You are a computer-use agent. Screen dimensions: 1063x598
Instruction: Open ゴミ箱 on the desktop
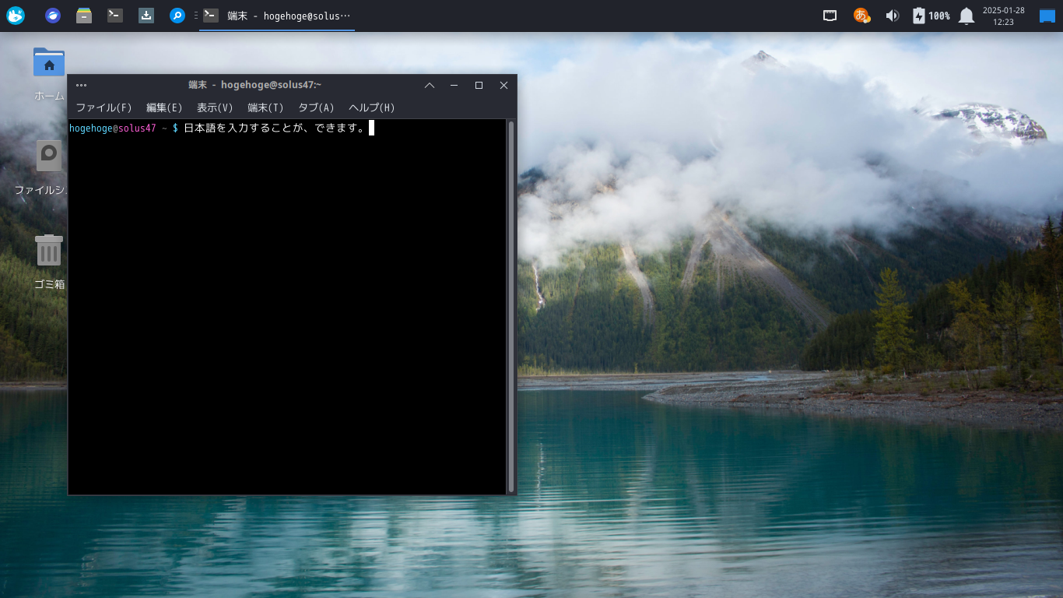pos(48,250)
